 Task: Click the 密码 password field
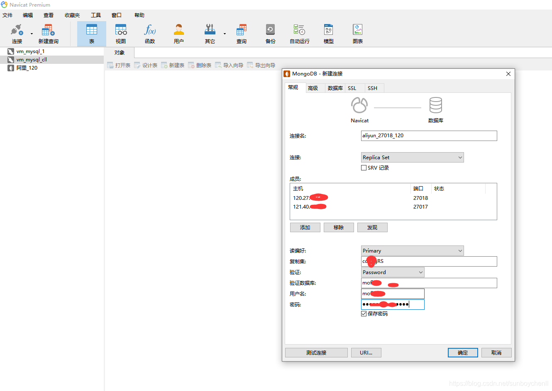click(x=393, y=304)
